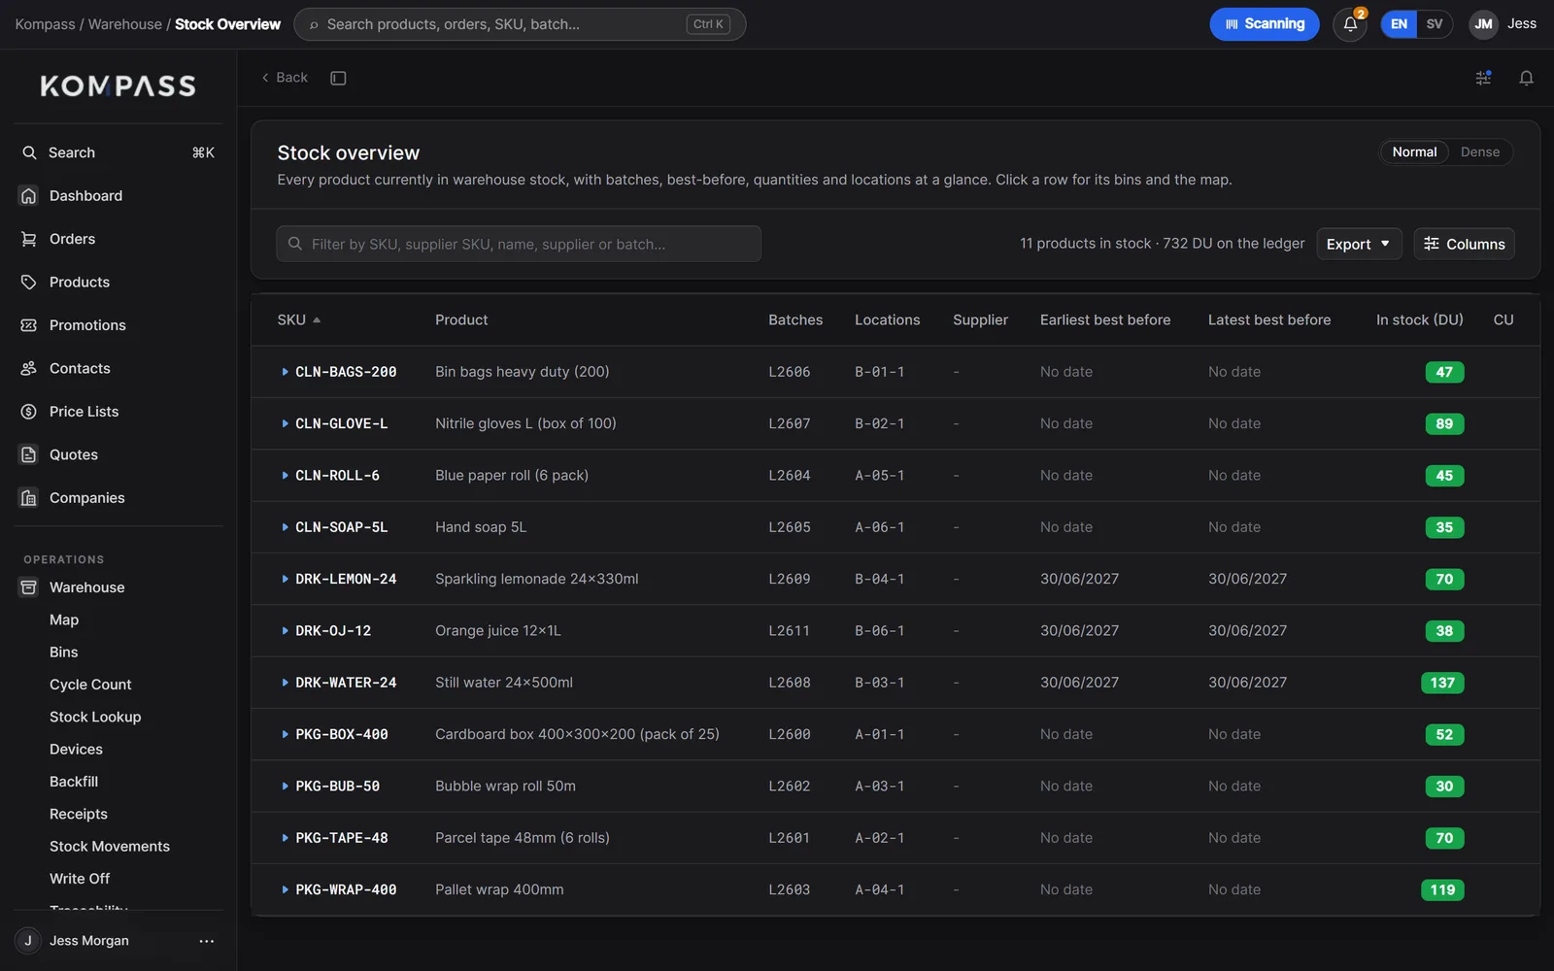
Task: Switch language to EN
Action: click(1399, 24)
